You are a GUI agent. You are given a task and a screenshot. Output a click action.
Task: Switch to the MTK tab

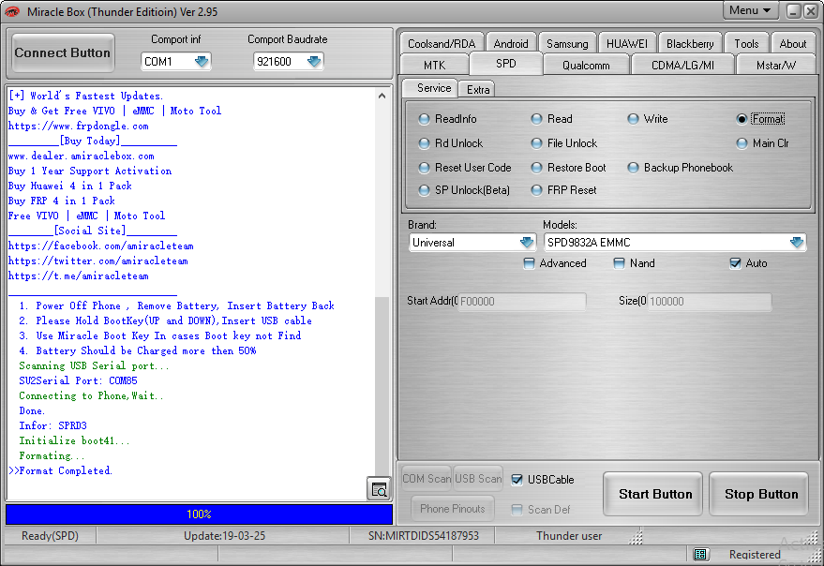pyautogui.click(x=435, y=66)
